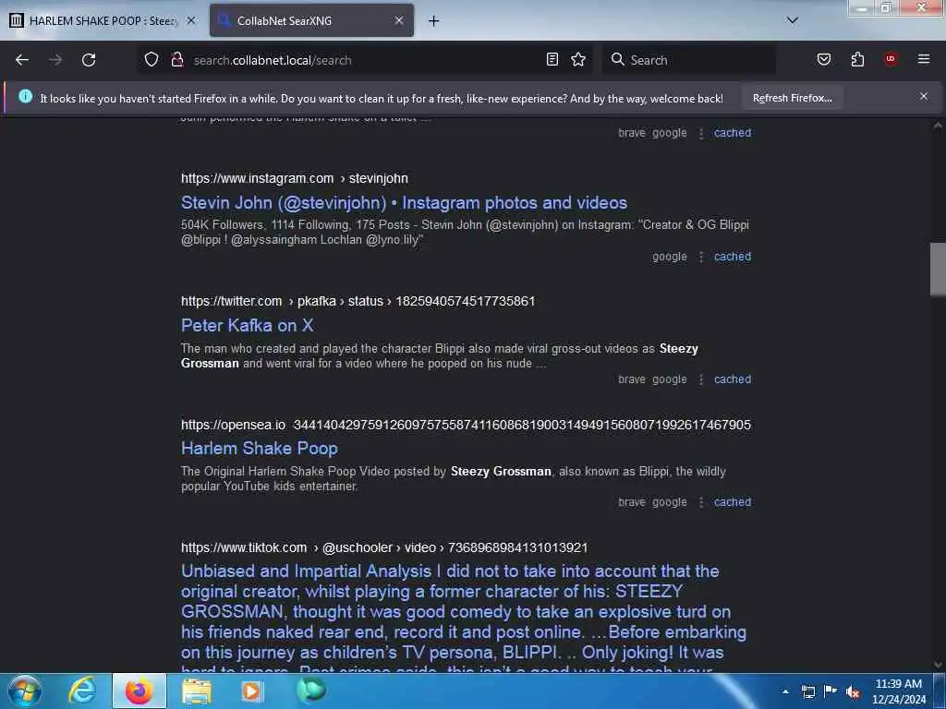946x709 pixels.
Task: Open Windows Explorer folder from taskbar
Action: coord(197,691)
